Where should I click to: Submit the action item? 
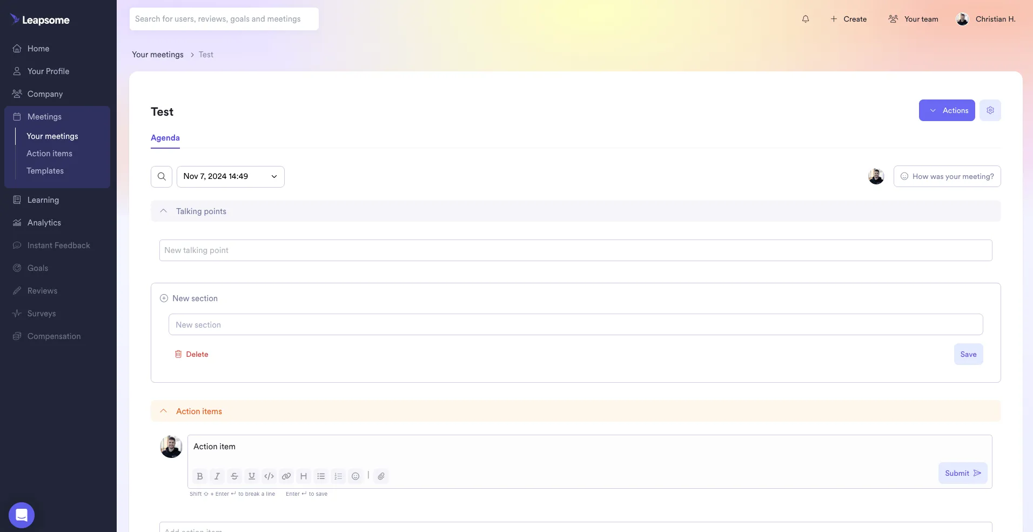pyautogui.click(x=962, y=473)
